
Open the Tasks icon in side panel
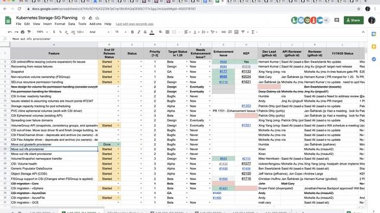tap(373, 59)
